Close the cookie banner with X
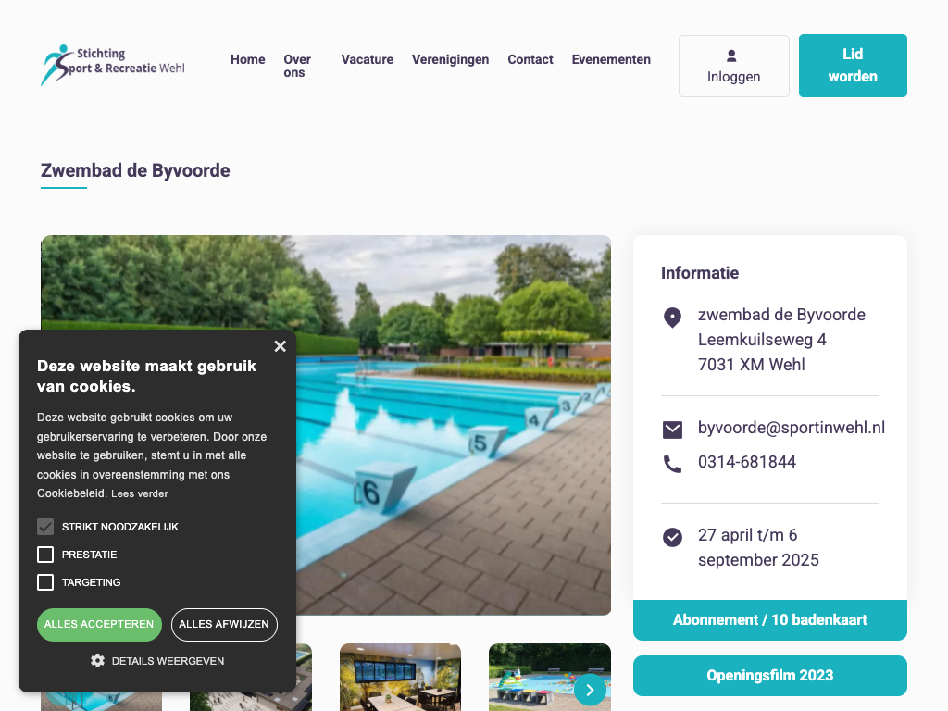 coord(280,346)
